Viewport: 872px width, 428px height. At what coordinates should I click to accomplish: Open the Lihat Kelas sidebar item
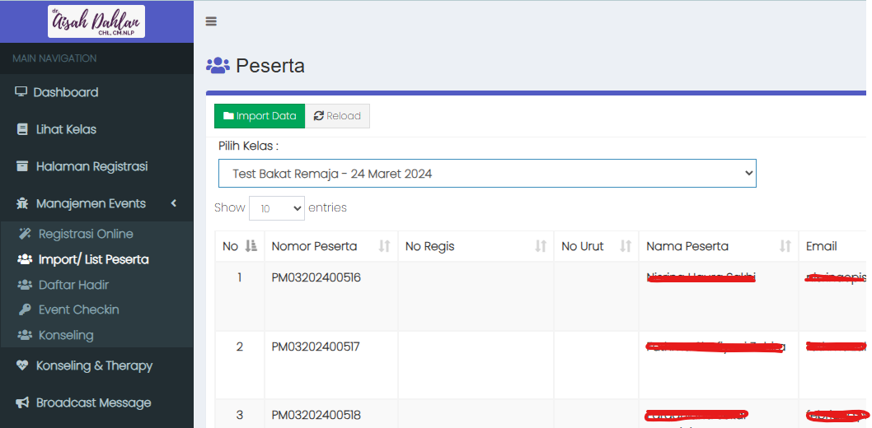coord(66,129)
